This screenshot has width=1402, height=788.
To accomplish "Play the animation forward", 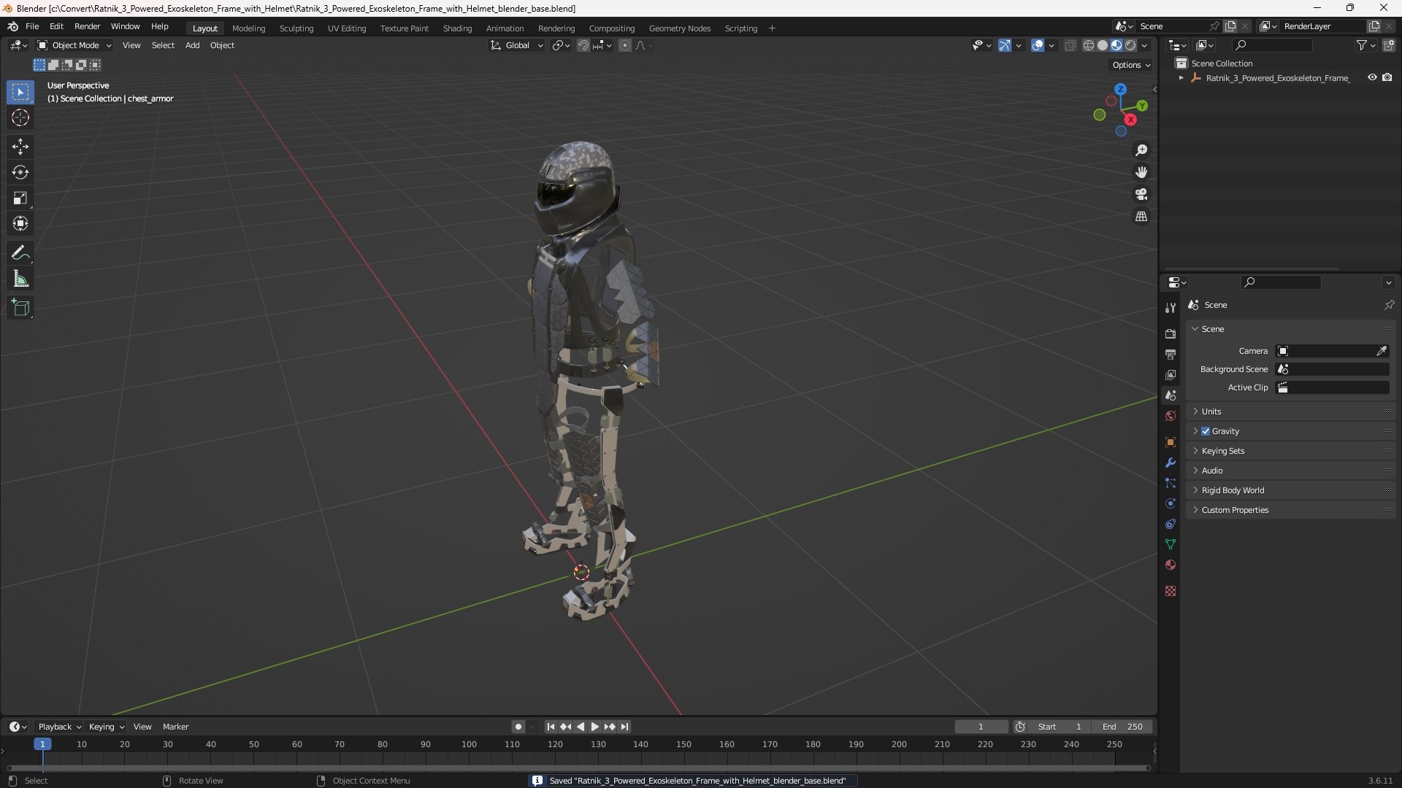I will [x=594, y=727].
